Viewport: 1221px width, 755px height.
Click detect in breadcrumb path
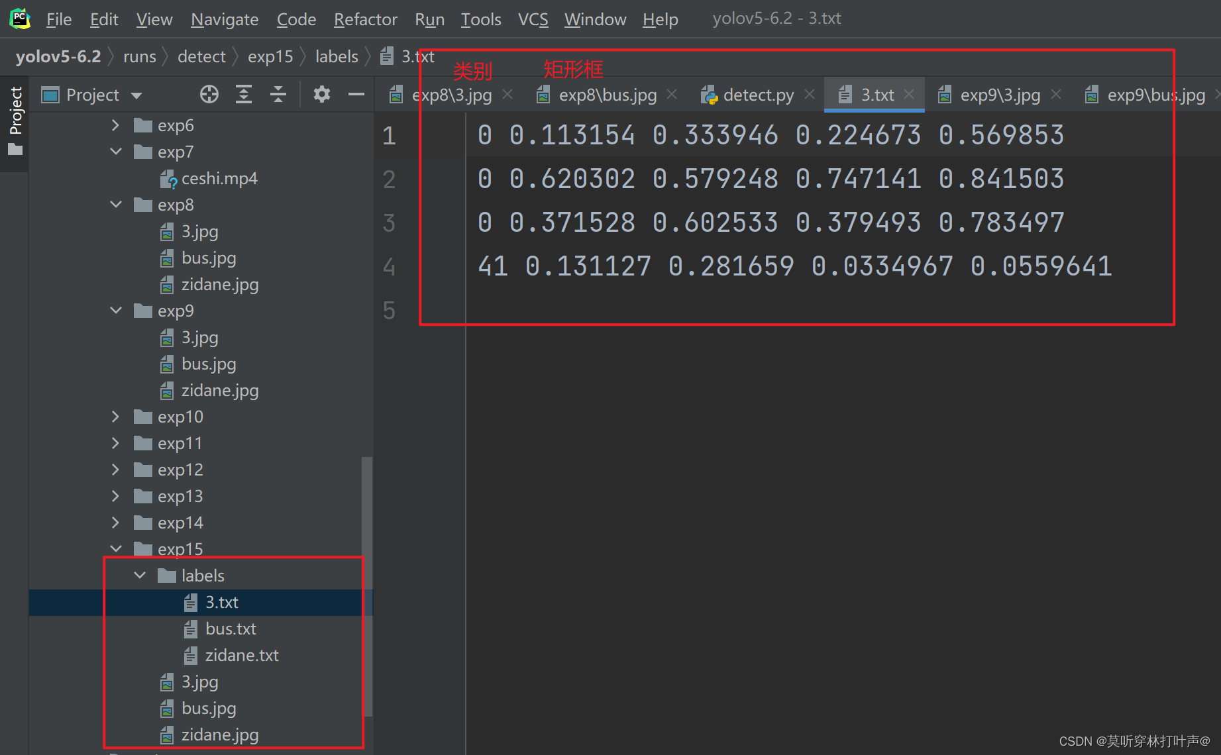[201, 56]
